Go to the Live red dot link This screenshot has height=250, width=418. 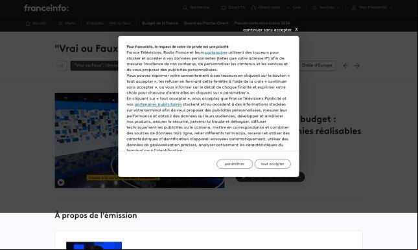coord(294,8)
